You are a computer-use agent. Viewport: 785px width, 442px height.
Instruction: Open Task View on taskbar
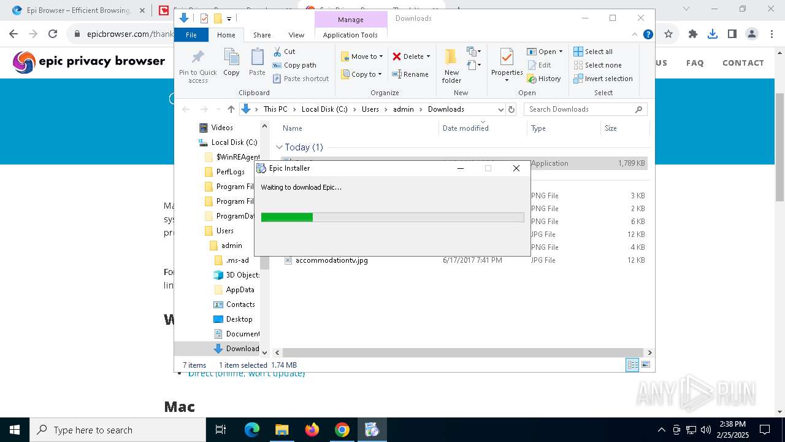pos(221,430)
